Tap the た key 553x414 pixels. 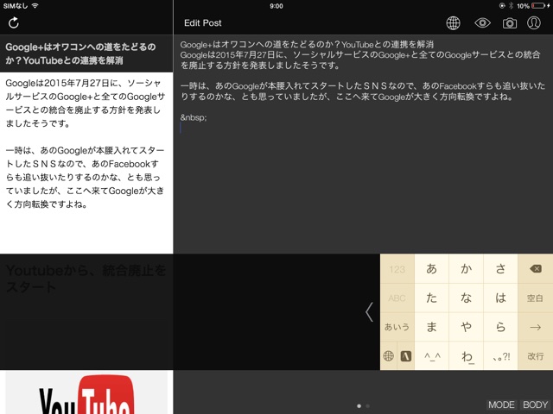coord(431,298)
